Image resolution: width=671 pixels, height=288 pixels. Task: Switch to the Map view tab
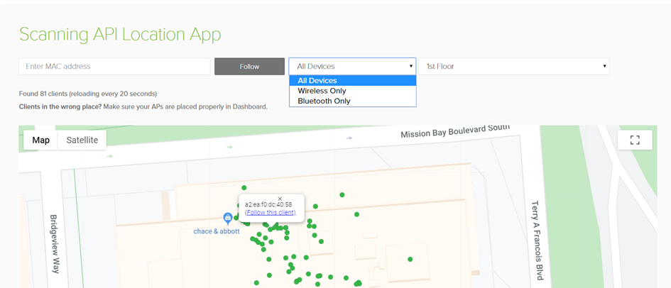41,140
